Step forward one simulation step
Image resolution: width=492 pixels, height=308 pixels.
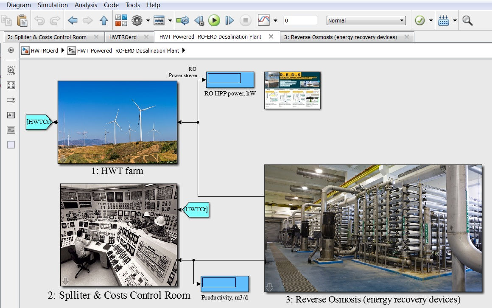tap(229, 20)
